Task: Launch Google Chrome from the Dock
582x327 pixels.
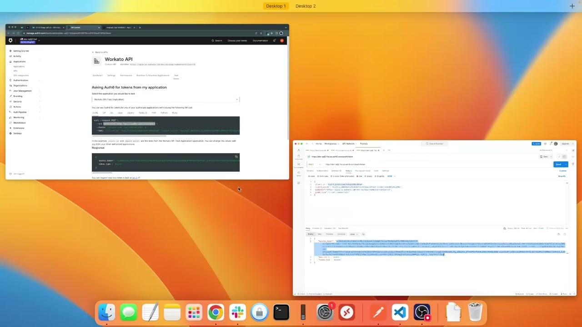Action: click(216, 312)
